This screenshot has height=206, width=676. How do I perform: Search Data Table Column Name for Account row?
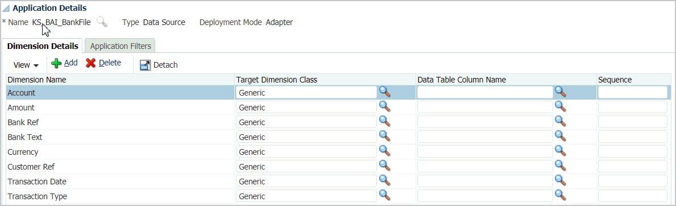click(560, 92)
